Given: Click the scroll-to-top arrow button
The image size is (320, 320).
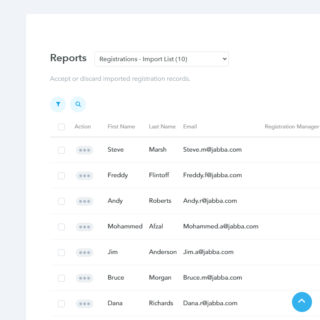Looking at the screenshot, I should coord(302,302).
